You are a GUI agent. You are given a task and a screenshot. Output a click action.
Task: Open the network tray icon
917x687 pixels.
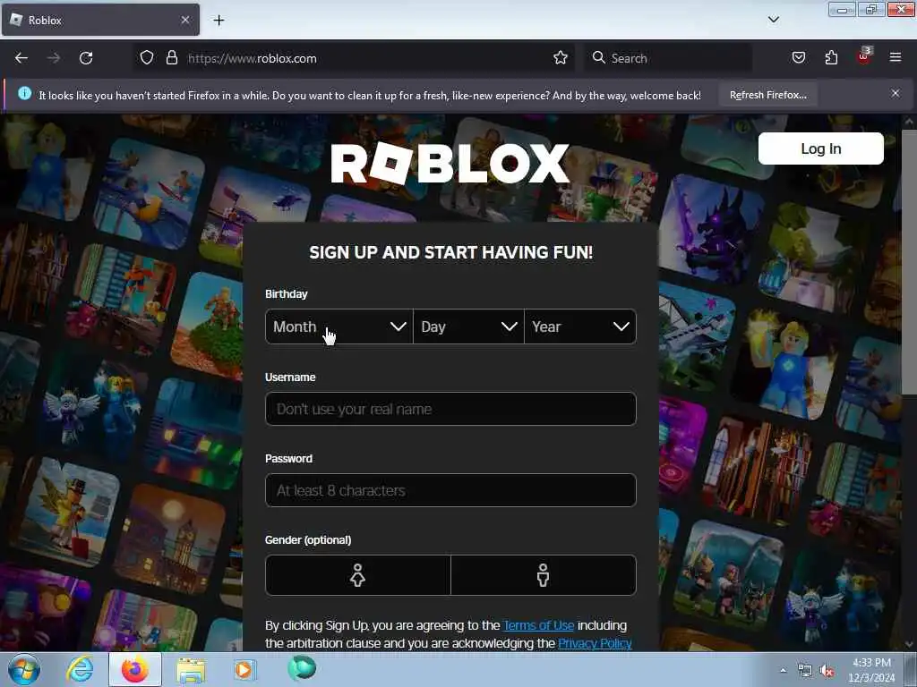(x=805, y=671)
